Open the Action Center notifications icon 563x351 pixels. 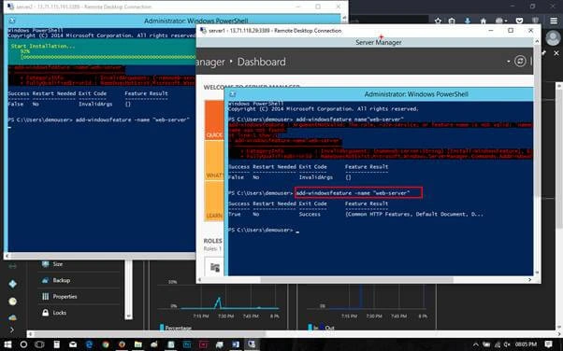548,344
